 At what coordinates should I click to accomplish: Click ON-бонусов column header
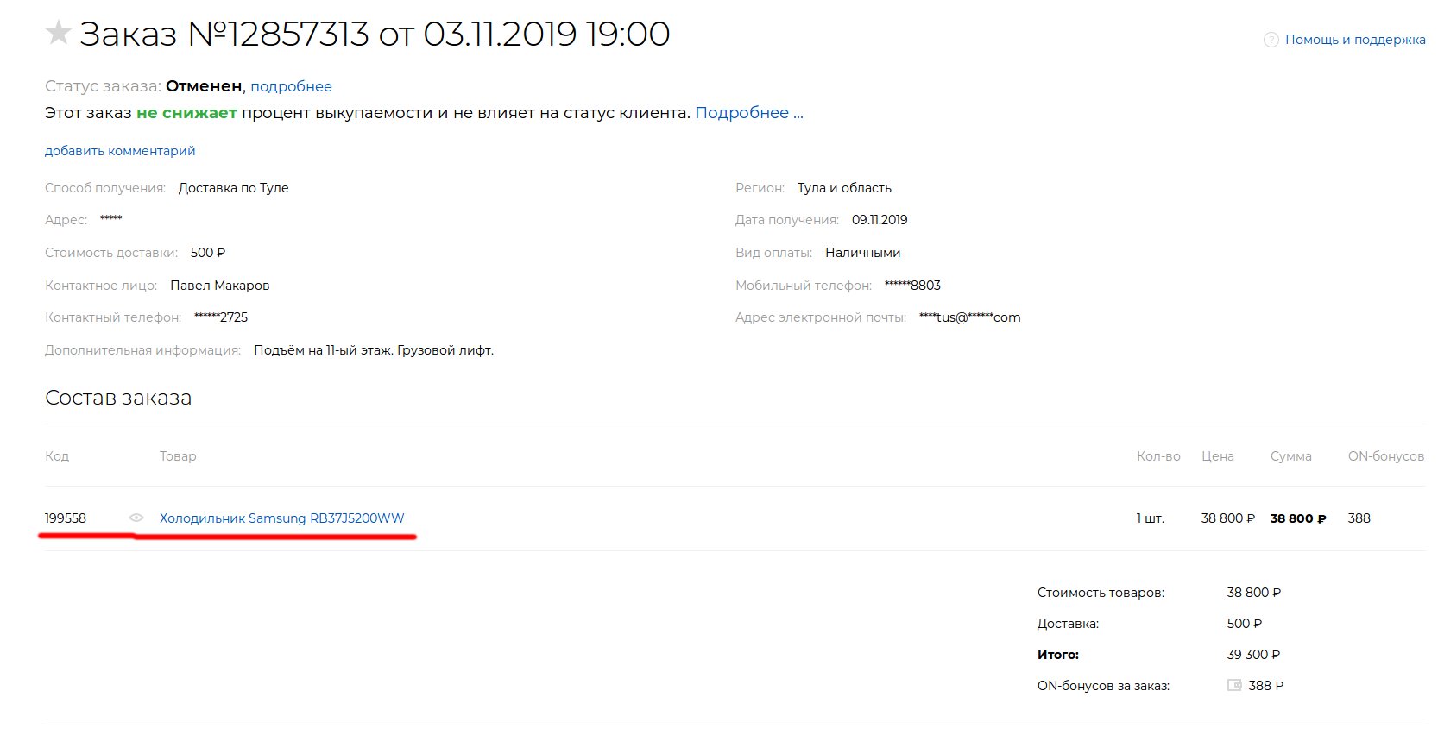click(1386, 456)
